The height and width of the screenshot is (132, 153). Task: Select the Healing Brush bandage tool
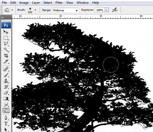6,69
